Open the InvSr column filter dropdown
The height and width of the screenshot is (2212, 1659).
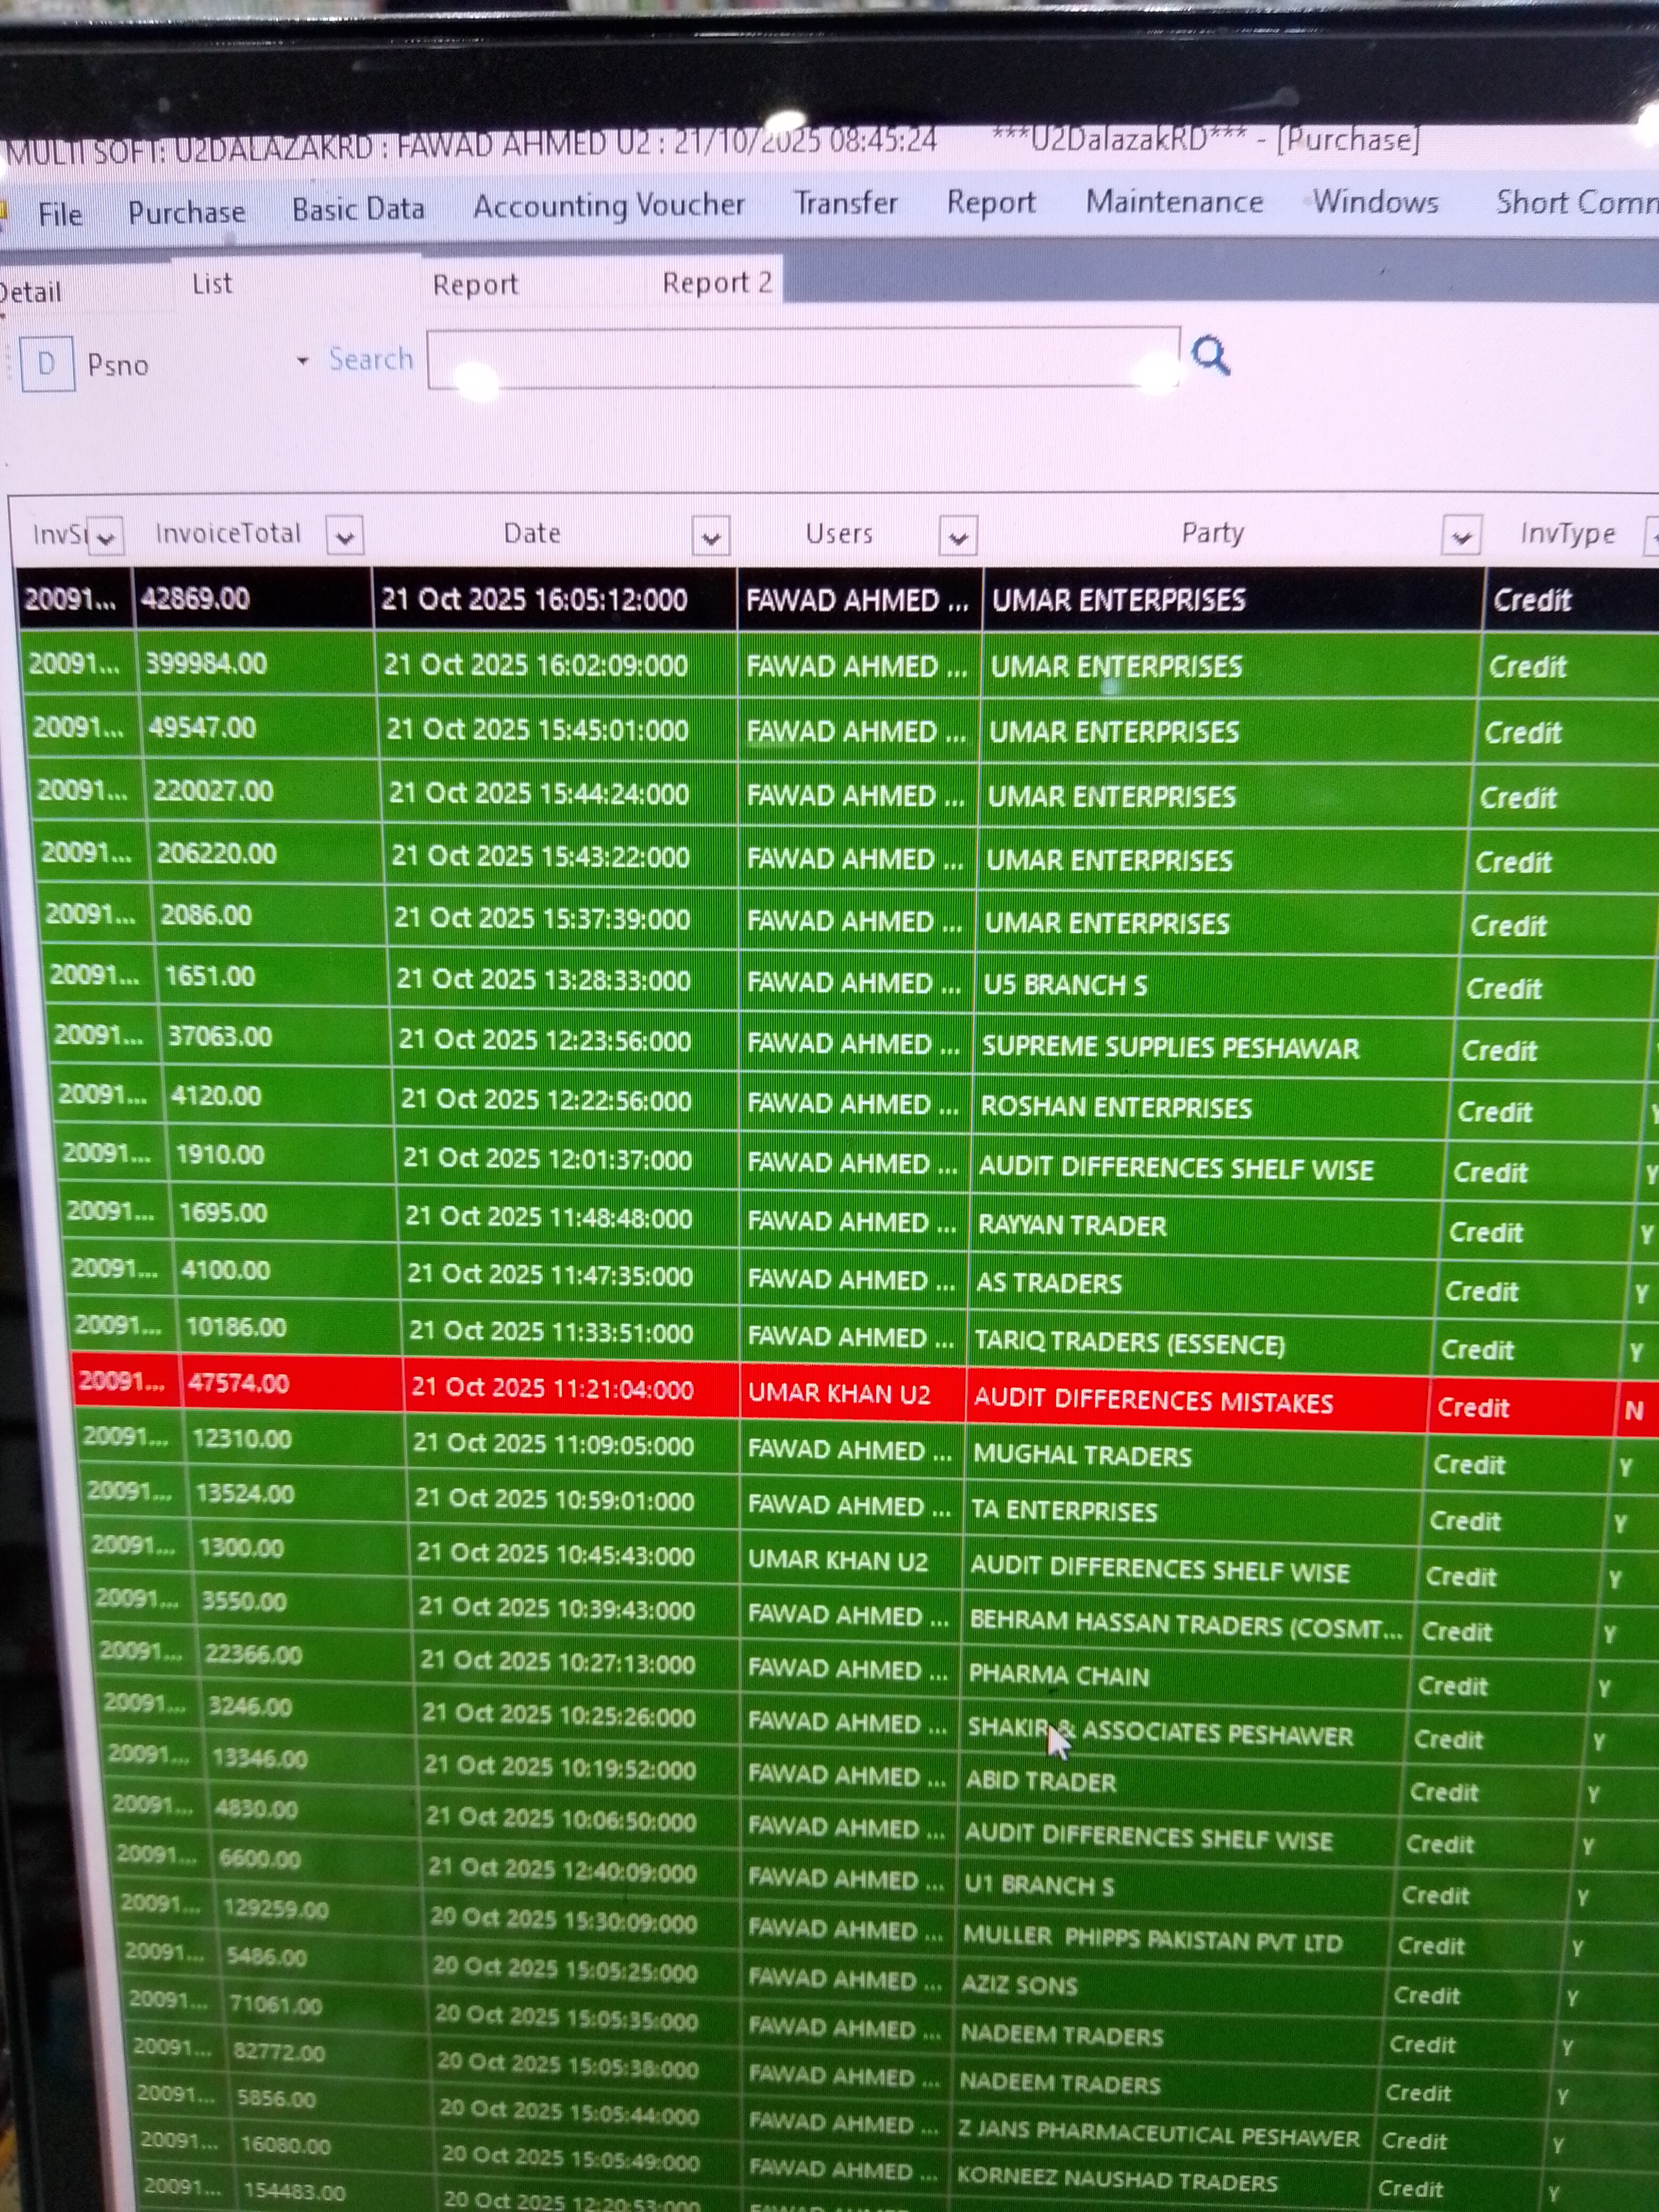coord(106,537)
